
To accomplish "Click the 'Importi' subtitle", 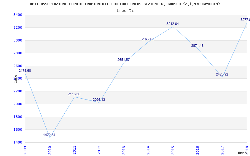I will pyautogui.click(x=125, y=11).
